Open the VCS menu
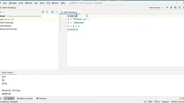Viewport: 184px width, 103px height. (48, 3)
